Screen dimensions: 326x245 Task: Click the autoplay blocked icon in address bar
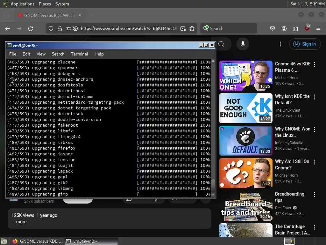75,28
